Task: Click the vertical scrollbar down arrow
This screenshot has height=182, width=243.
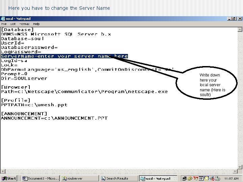Action: (240, 167)
